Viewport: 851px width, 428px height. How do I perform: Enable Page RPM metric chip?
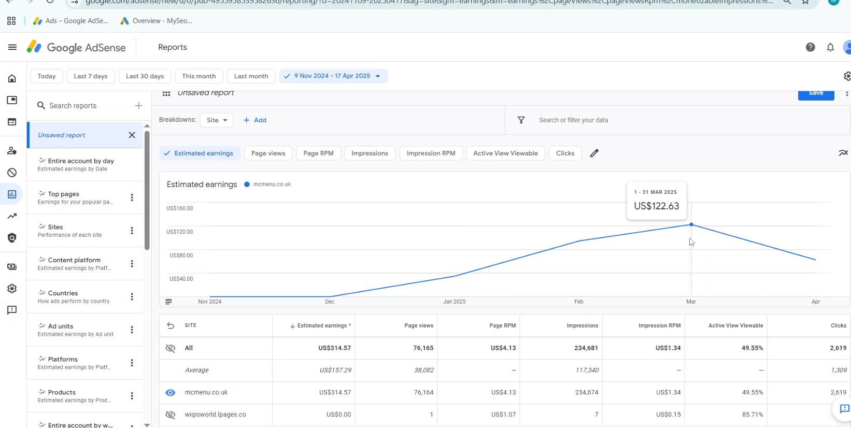[318, 153]
